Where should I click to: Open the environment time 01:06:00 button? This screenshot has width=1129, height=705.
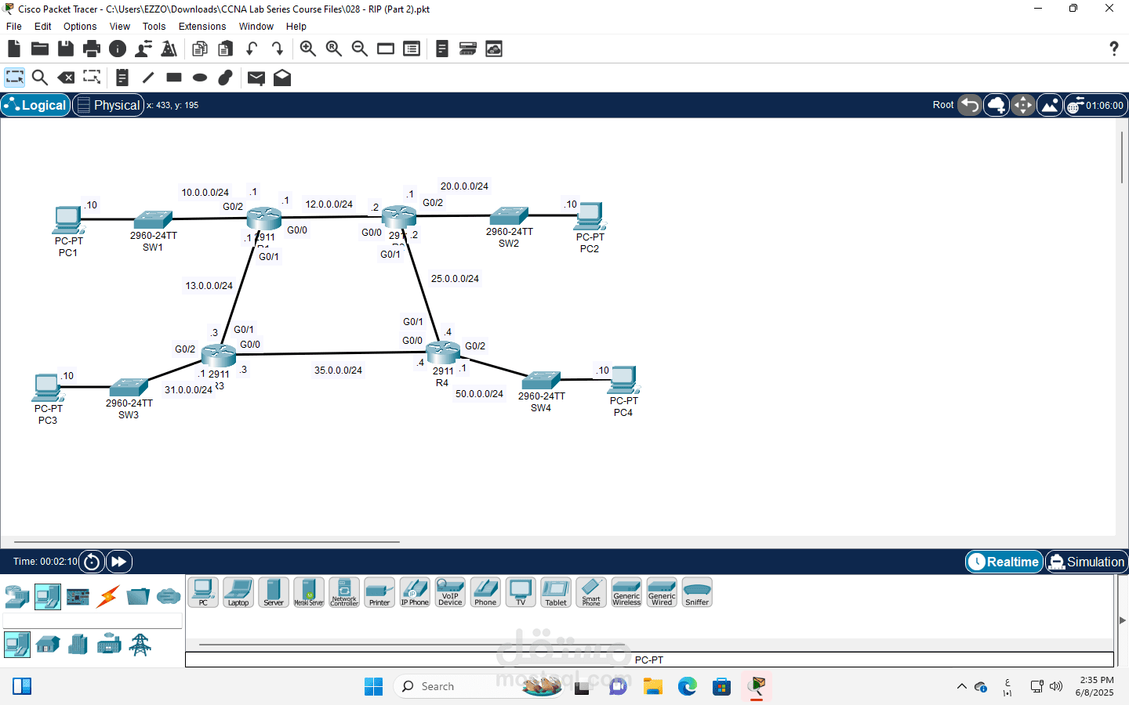[1095, 105]
